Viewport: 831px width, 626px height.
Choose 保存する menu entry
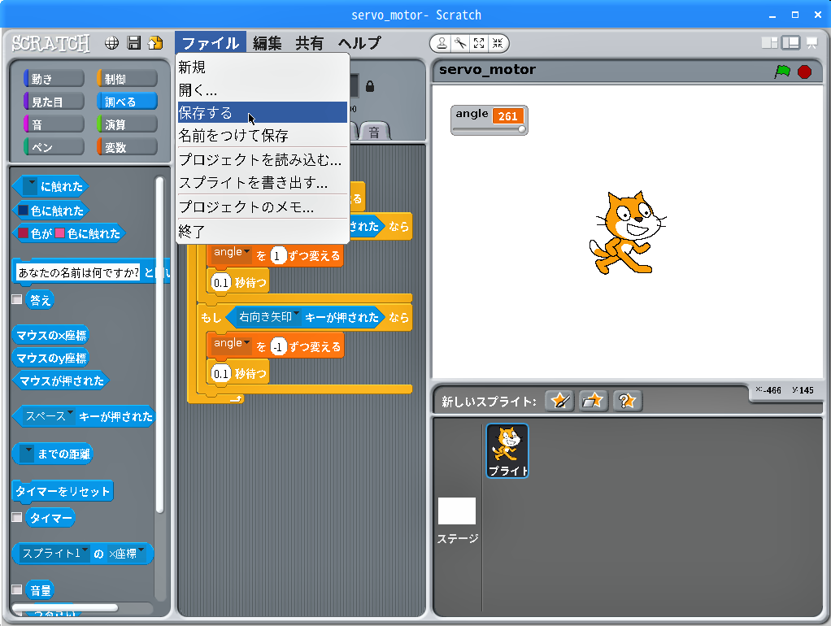click(263, 112)
